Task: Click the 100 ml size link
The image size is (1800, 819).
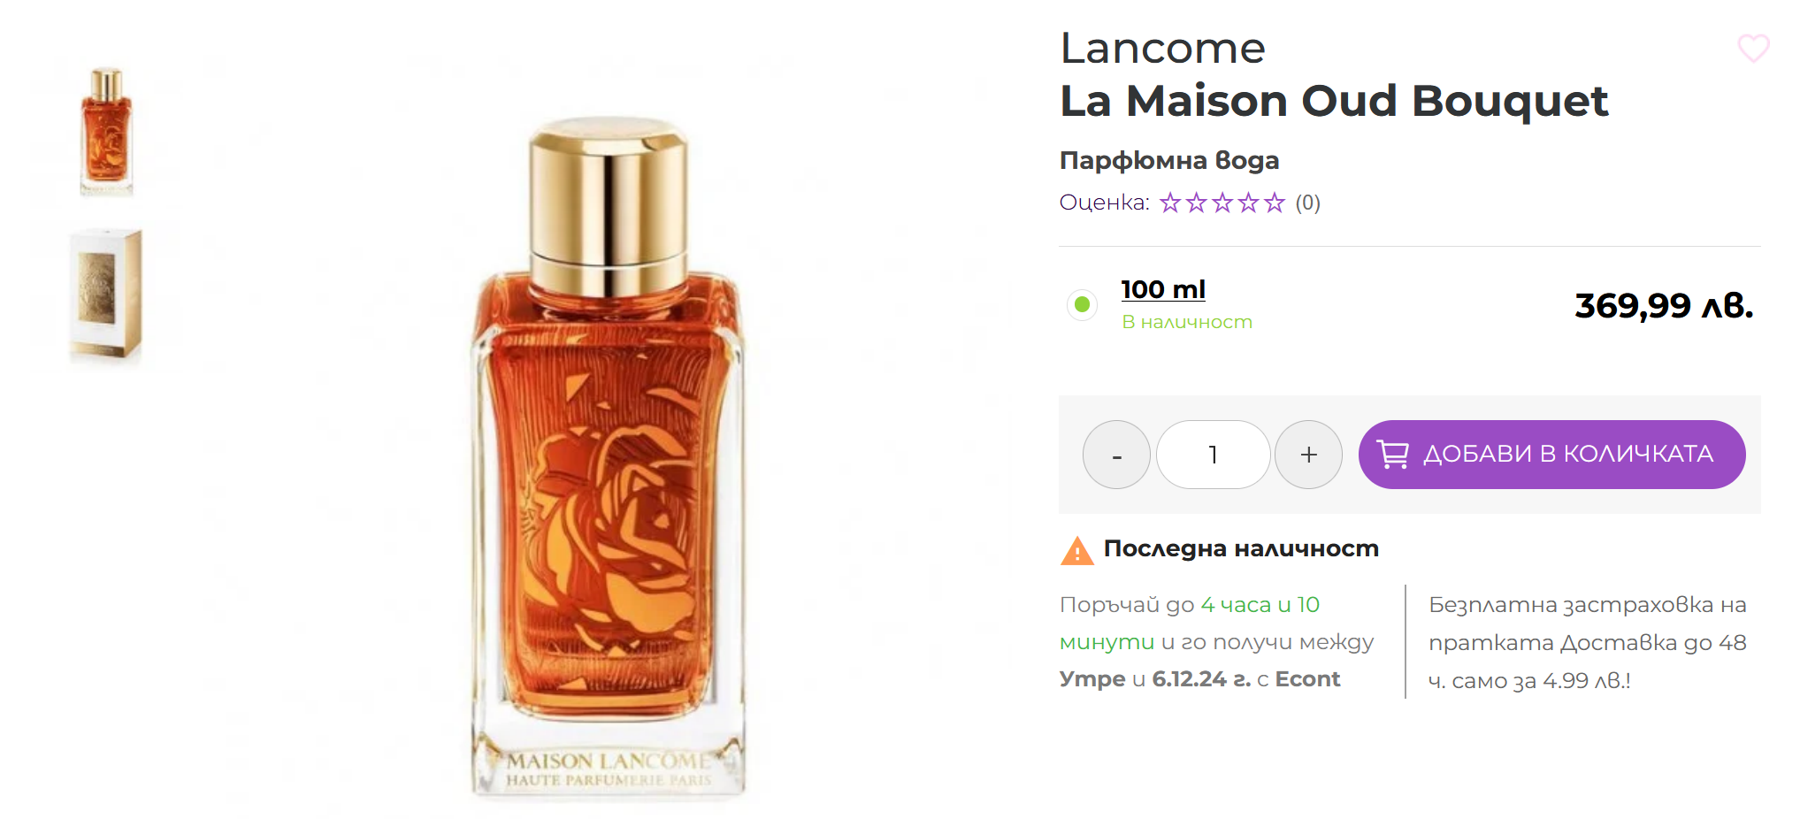Action: 1163,289
